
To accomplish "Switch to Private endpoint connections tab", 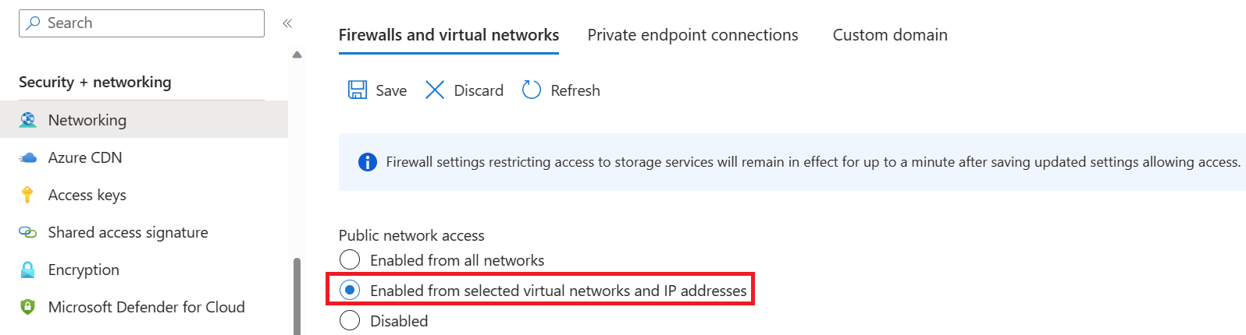I will tap(692, 35).
